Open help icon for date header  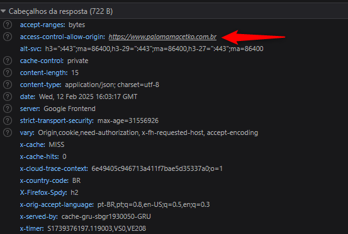(x=8, y=97)
